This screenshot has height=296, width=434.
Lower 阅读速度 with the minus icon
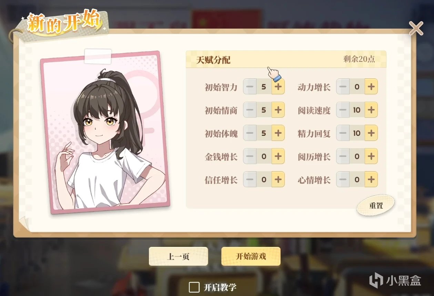click(x=343, y=110)
